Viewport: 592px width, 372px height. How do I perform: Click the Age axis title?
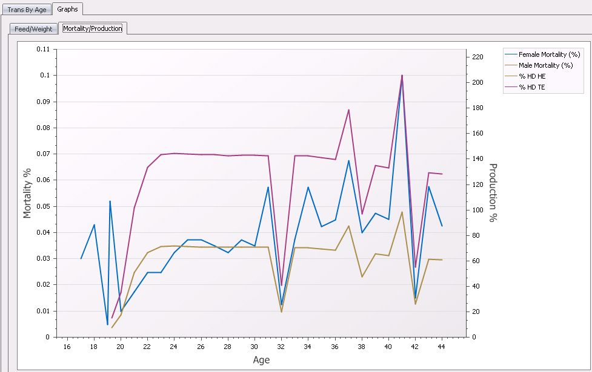261,360
